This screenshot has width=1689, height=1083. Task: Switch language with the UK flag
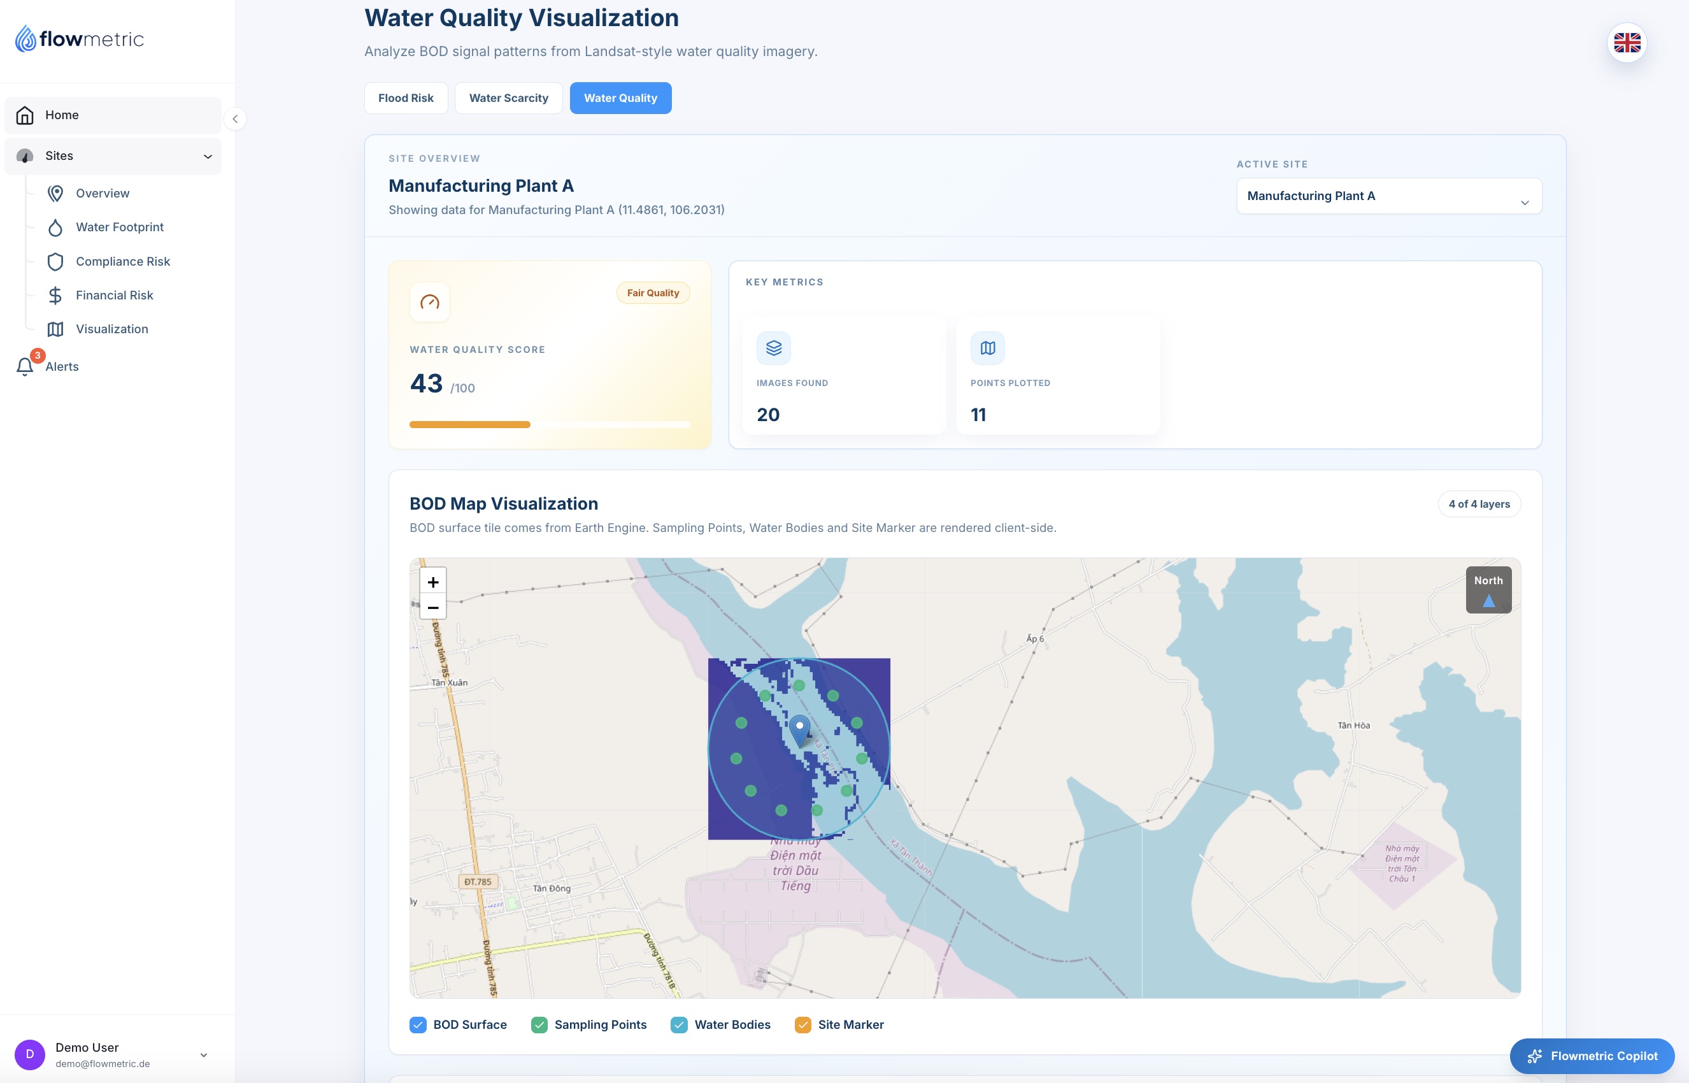click(x=1627, y=43)
